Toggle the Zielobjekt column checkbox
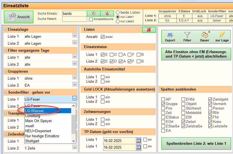The width and height of the screenshot is (233, 154). 210,99
